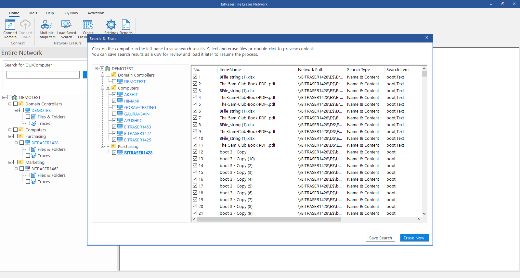Click the BITRASER1427 computer icon

tap(120, 133)
